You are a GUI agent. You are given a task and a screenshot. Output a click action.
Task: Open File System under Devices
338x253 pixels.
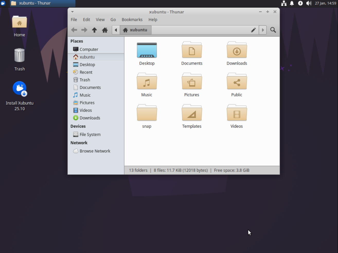coord(90,134)
